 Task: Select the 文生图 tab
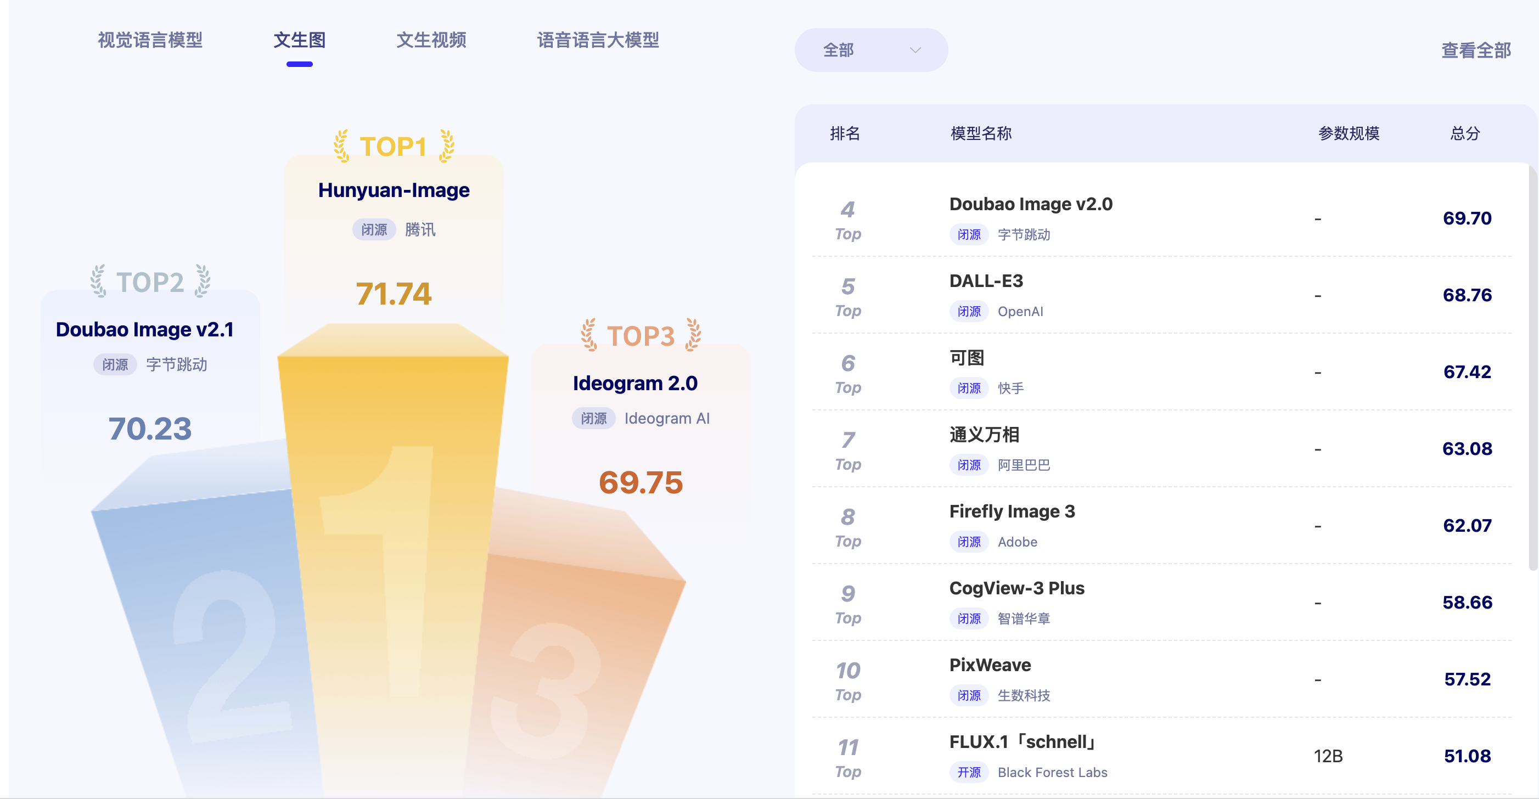tap(299, 40)
